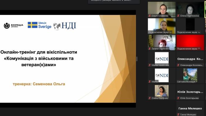This screenshot has height=116, width=206.
Task: Click muted mic icon beside Олександра Козловсь
Action: pyautogui.click(x=178, y=65)
